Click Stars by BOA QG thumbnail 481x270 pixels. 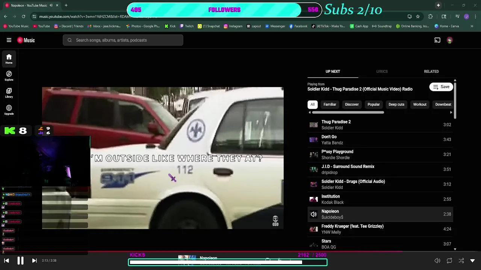[313, 244]
